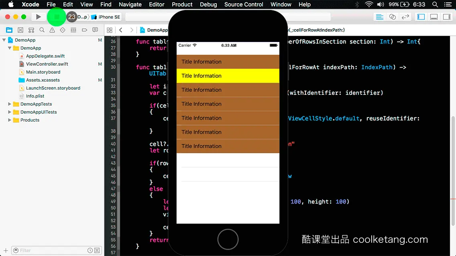456x256 pixels.
Task: Open the debug navigator icon
Action: click(x=73, y=30)
